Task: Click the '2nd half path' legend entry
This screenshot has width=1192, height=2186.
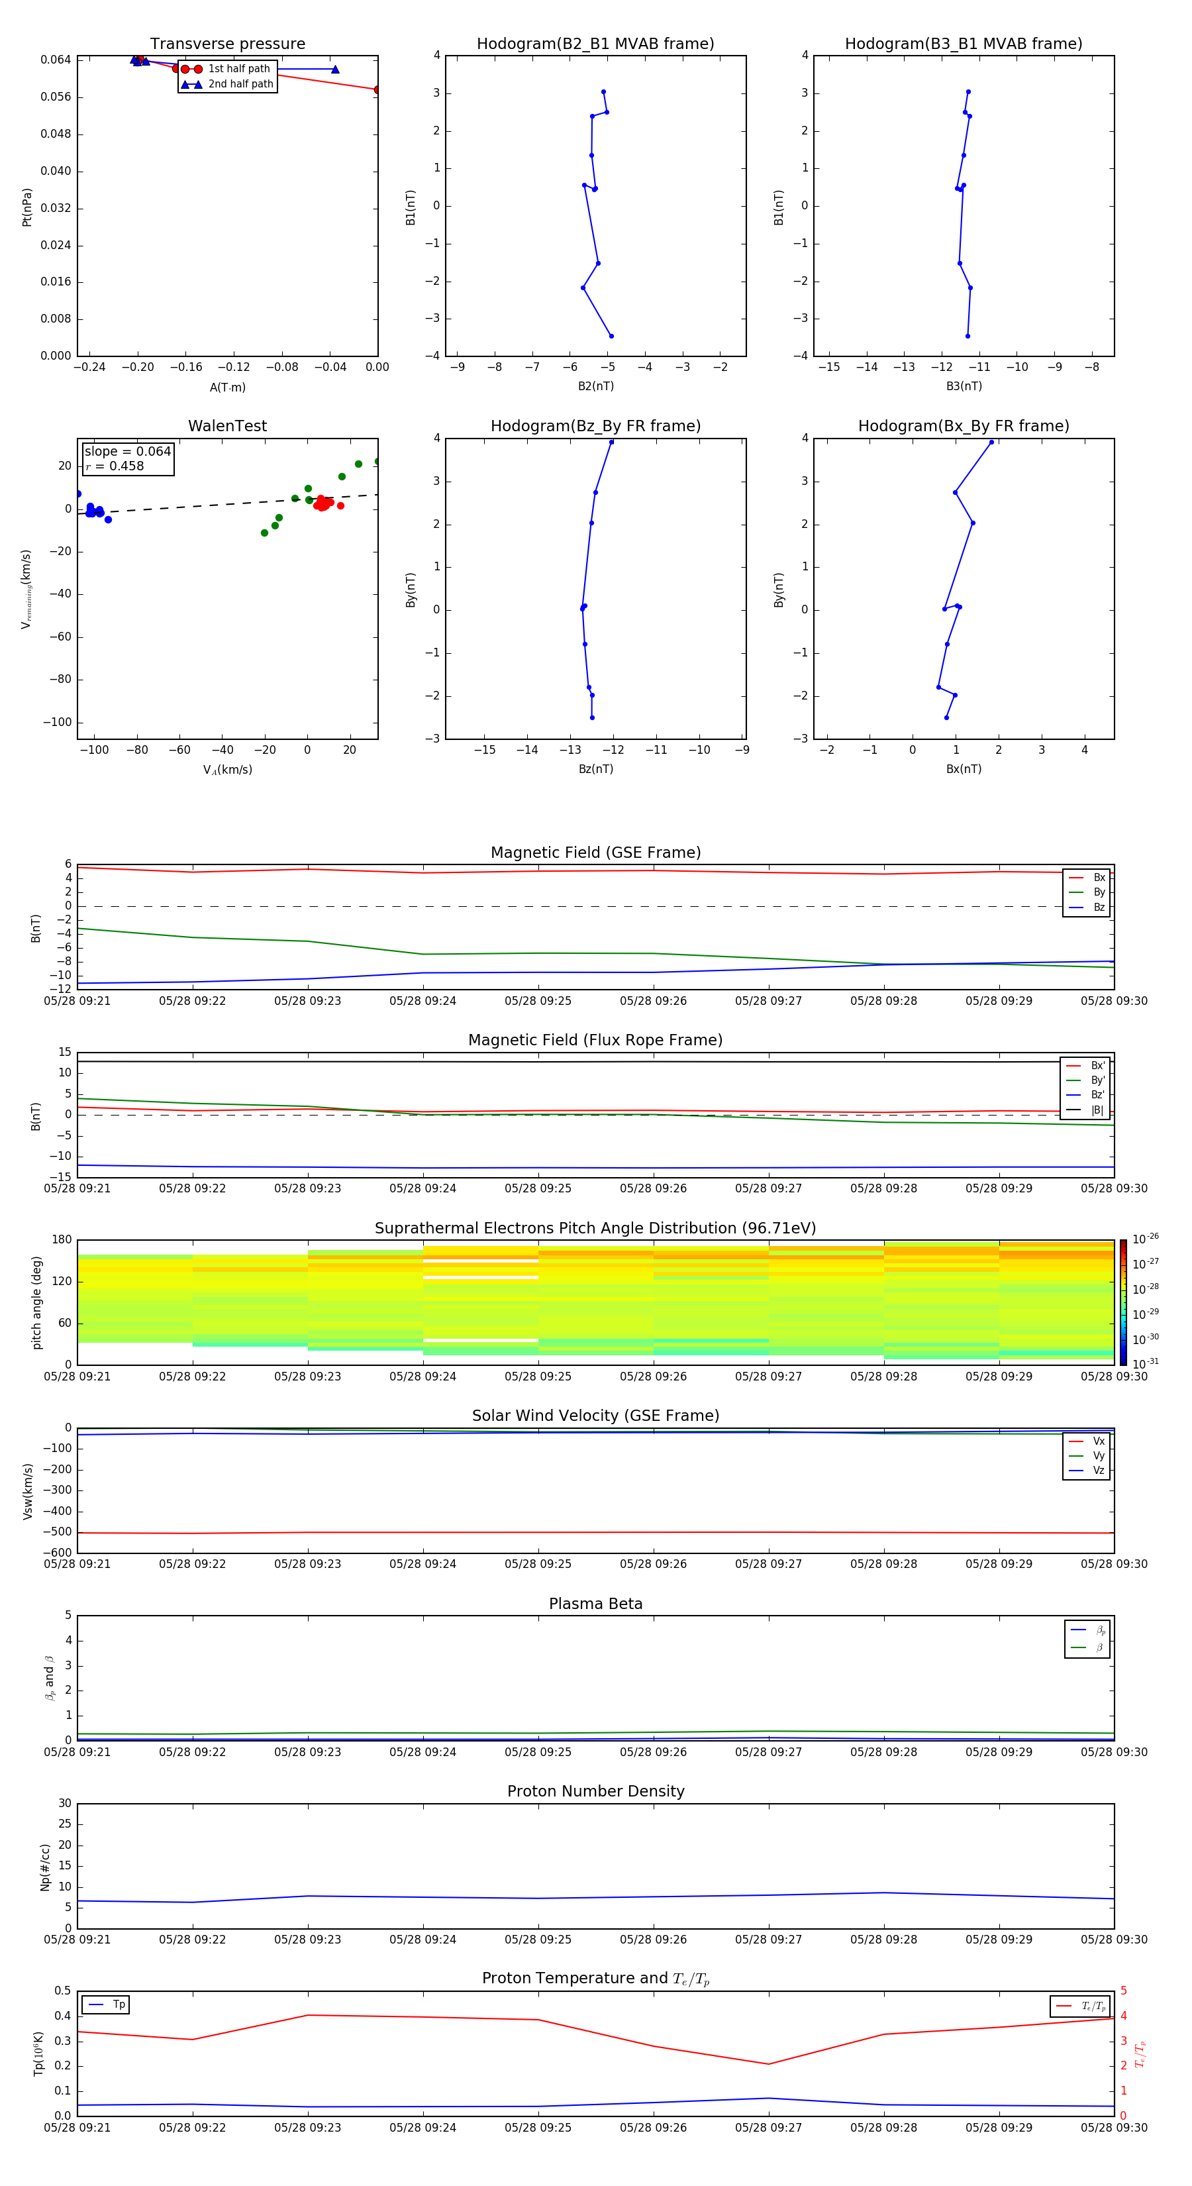Action: (227, 84)
